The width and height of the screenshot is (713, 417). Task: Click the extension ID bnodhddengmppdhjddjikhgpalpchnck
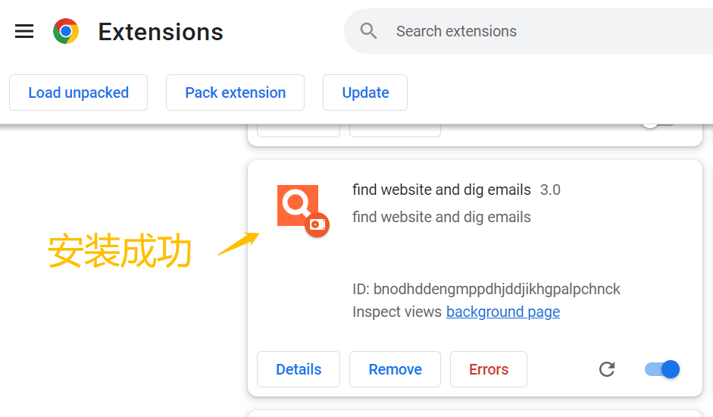coord(496,289)
